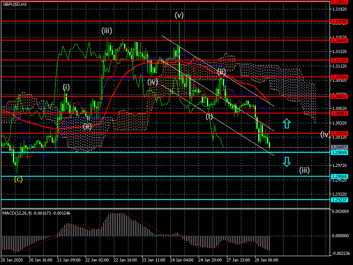Click the 1.30170 red price tag
The image size is (353, 265).
339,134
